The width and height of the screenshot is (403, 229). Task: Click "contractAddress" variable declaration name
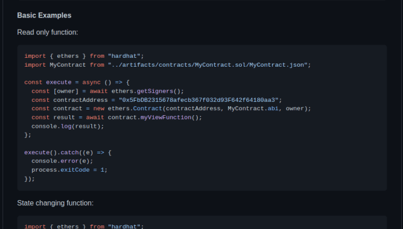(x=81, y=100)
